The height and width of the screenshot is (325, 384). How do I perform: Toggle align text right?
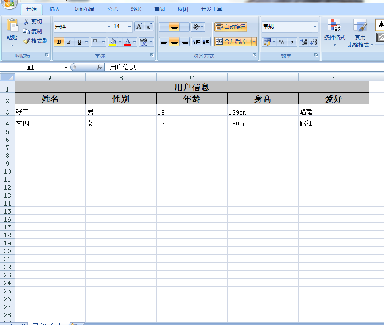[184, 42]
